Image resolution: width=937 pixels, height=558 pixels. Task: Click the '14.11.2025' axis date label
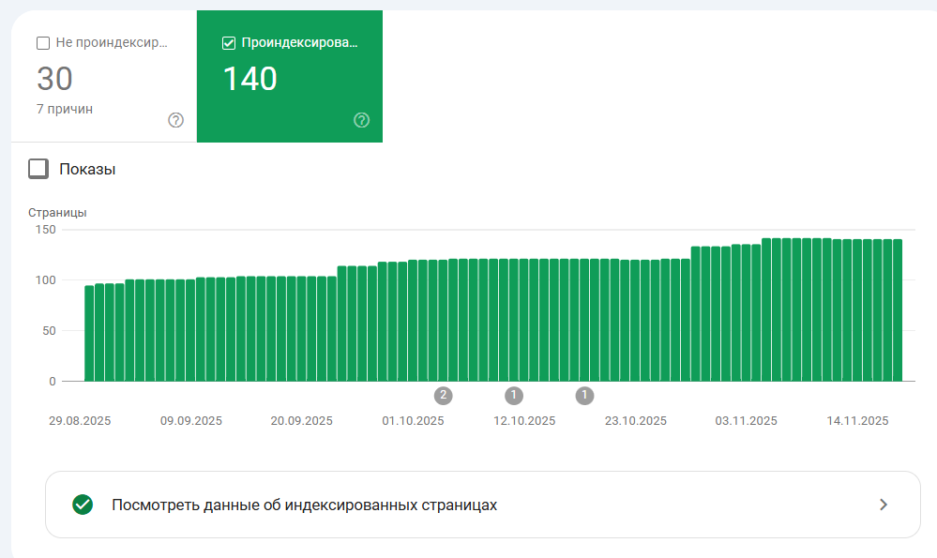tap(857, 420)
